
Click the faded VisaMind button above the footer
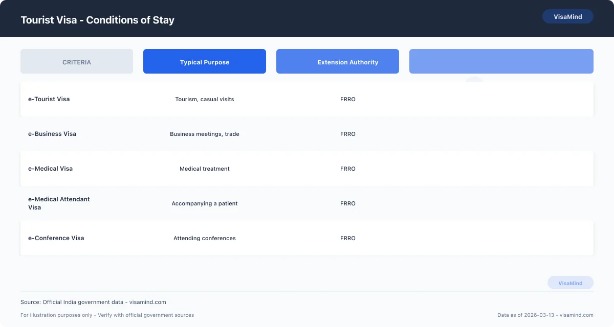coord(570,283)
